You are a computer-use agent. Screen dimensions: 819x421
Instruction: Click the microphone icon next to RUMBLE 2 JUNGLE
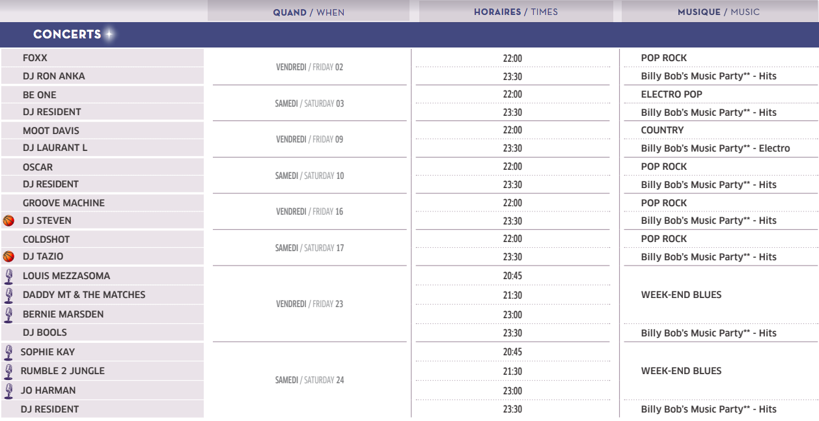click(8, 372)
